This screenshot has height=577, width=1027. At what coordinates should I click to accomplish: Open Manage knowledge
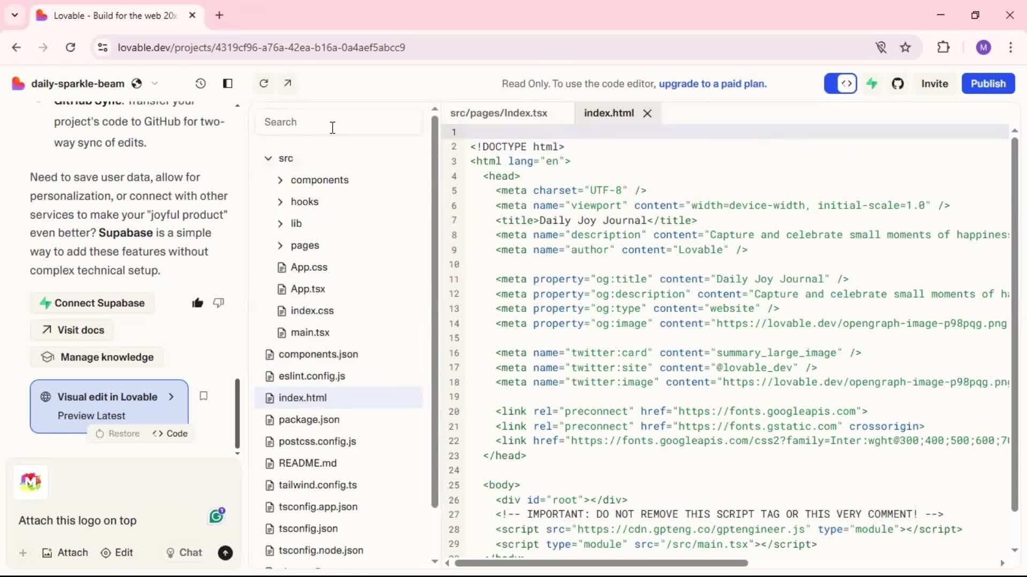coord(97,357)
